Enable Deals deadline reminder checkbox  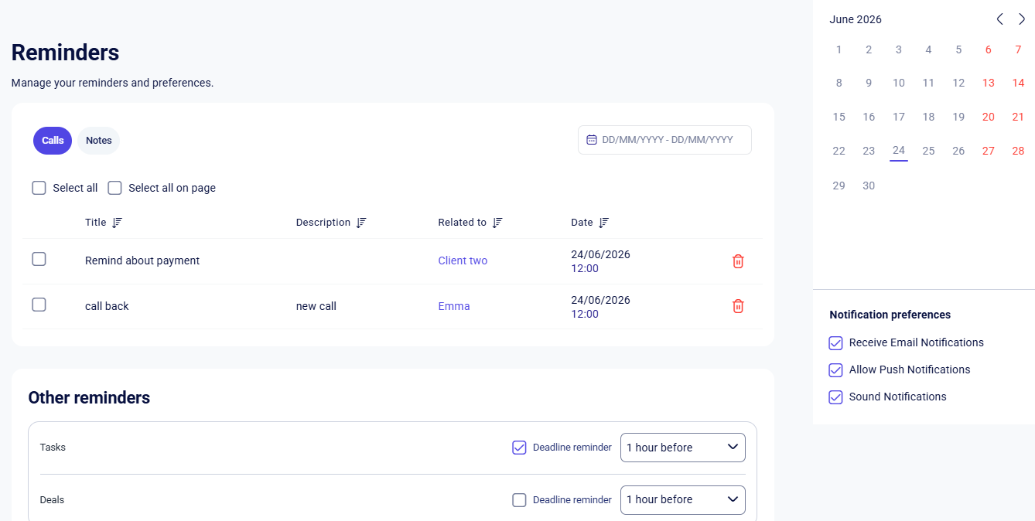(519, 500)
